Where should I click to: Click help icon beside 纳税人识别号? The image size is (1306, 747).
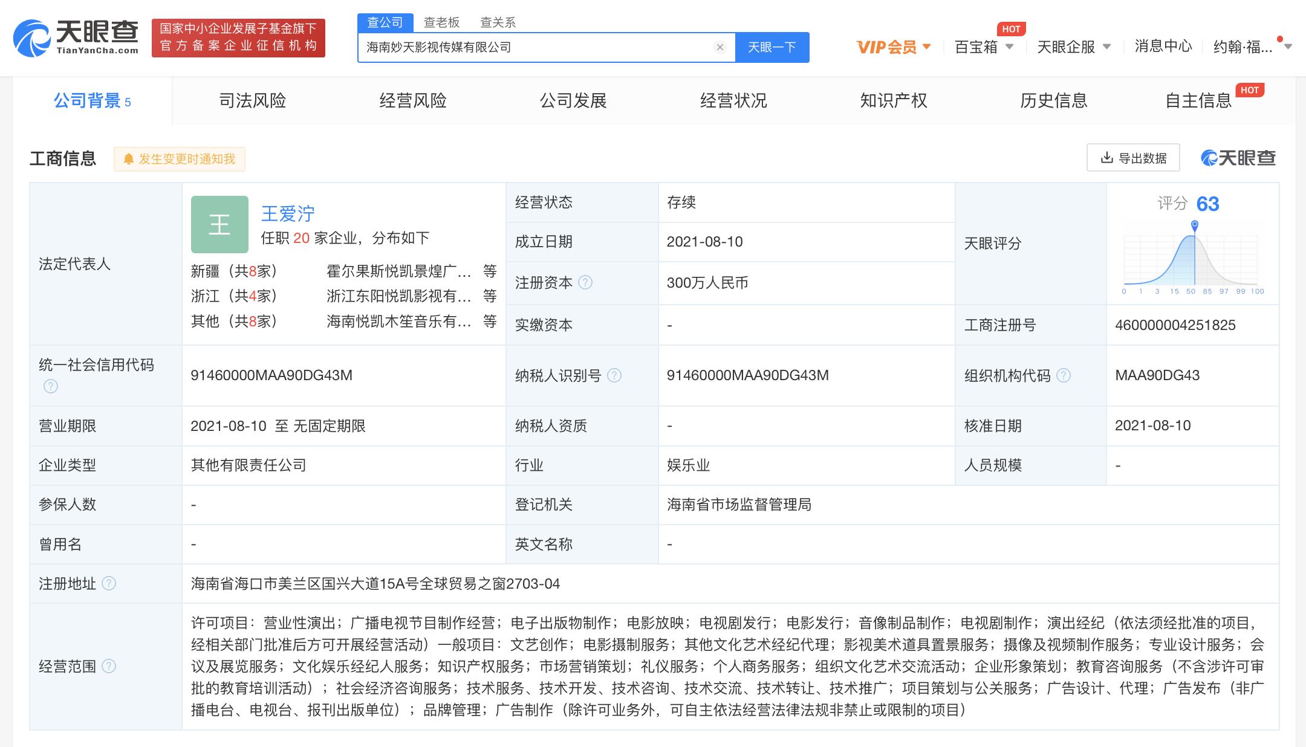[x=614, y=375]
